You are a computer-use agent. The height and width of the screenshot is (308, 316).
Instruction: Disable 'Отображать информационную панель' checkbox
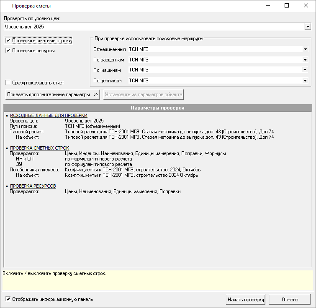(x=8, y=299)
